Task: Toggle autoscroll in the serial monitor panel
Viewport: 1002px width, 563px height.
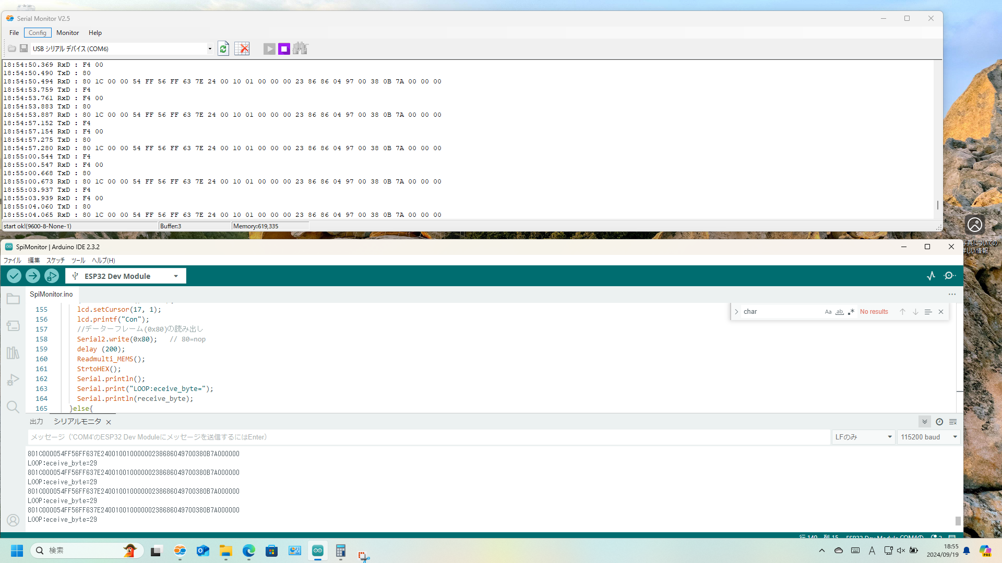Action: click(925, 422)
